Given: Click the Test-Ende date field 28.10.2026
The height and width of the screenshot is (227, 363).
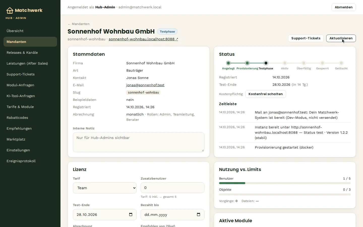Looking at the screenshot, I should [x=105, y=215].
